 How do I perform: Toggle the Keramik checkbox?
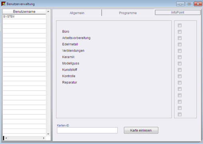pos(179,57)
